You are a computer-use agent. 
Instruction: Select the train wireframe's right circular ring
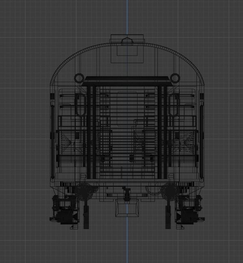175,78
